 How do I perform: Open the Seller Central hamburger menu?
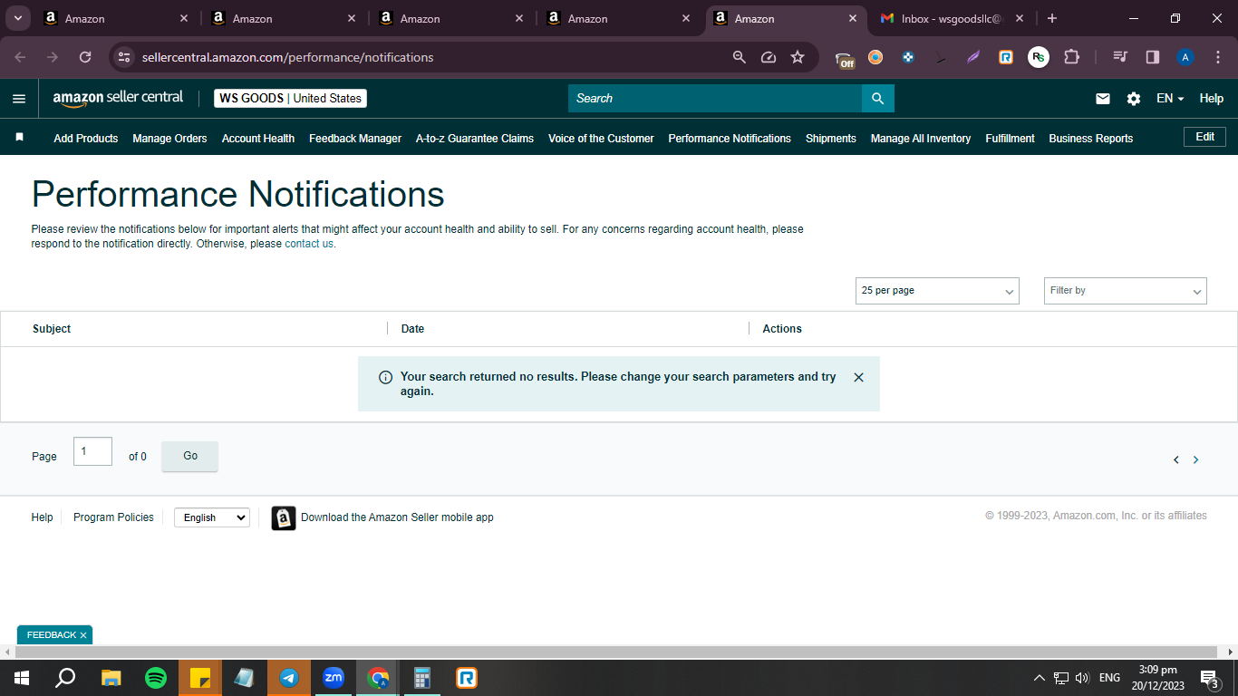[x=19, y=99]
